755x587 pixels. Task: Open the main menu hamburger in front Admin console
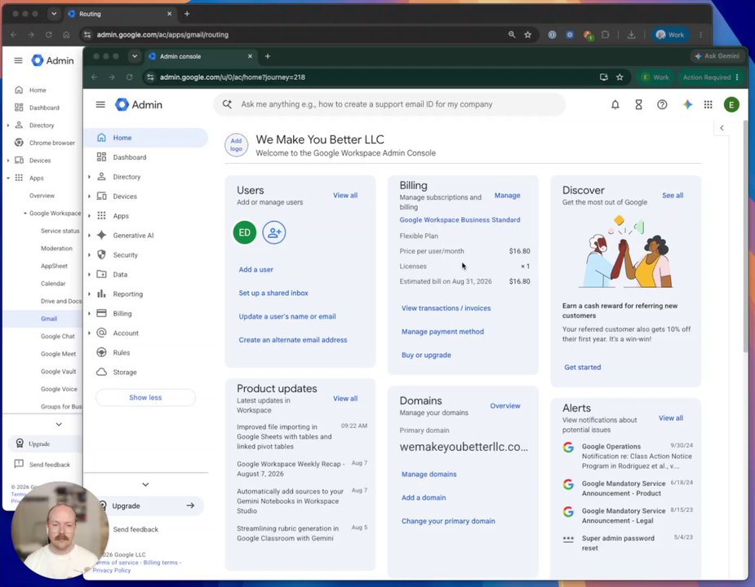(x=100, y=104)
